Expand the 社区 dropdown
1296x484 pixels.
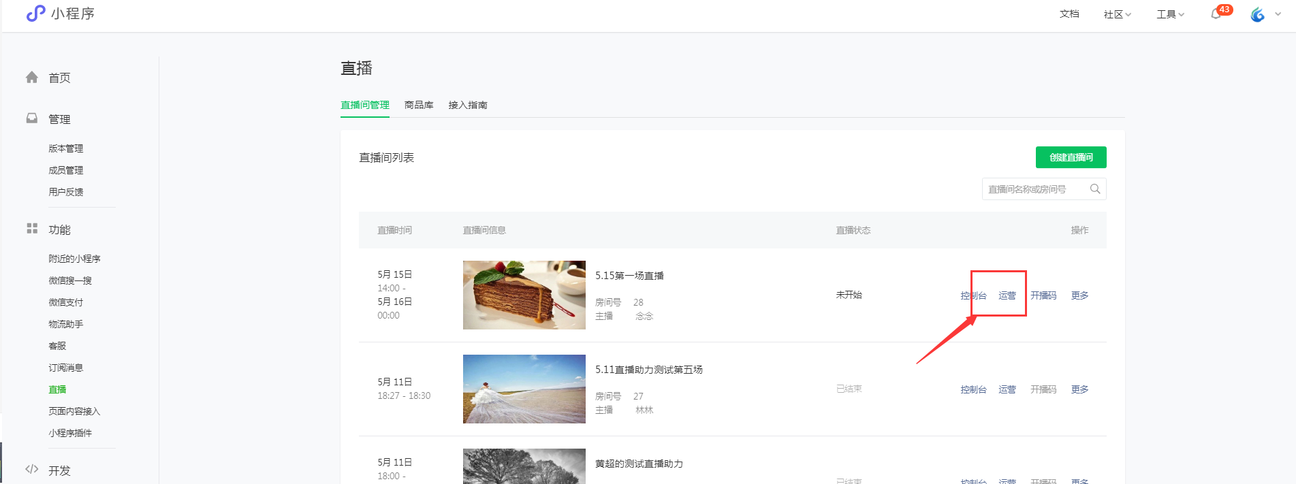1117,14
